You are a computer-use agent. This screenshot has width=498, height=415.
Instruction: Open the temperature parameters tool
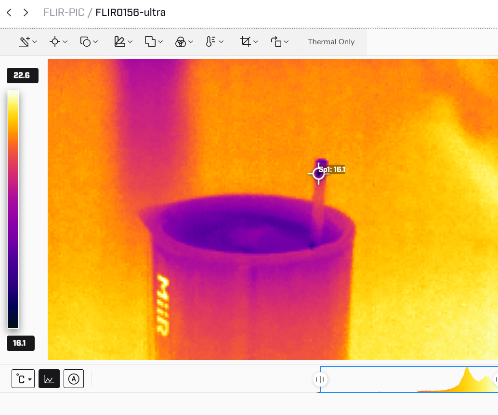211,42
